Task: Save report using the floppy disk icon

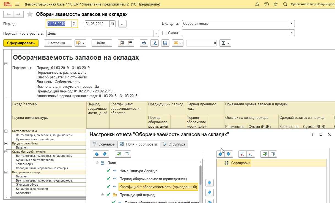Action: [165, 43]
